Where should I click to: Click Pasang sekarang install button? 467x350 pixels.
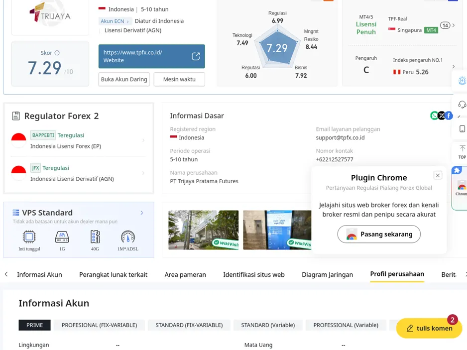[379, 234]
